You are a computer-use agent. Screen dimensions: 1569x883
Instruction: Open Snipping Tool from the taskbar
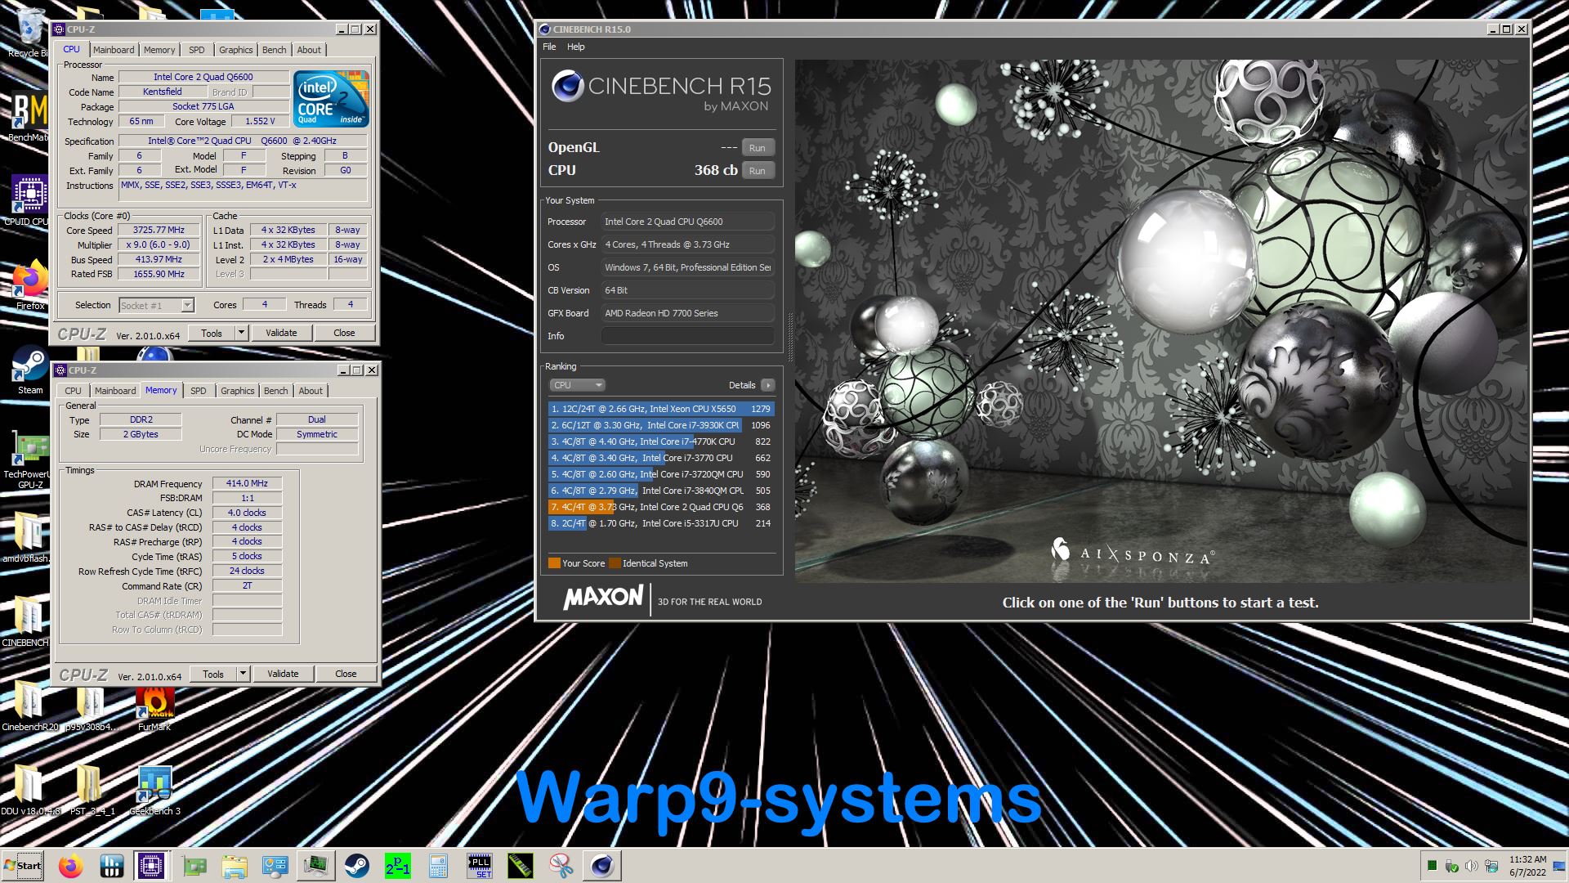[x=561, y=866]
